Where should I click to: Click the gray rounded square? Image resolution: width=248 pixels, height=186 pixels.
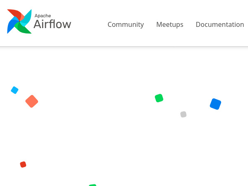pos(184,114)
